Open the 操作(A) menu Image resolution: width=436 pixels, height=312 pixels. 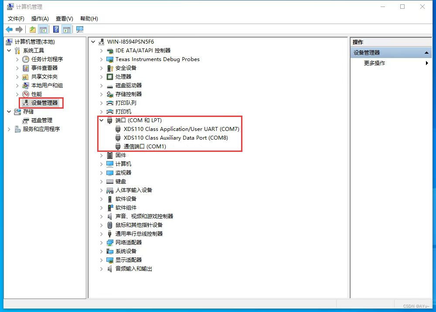click(x=40, y=19)
